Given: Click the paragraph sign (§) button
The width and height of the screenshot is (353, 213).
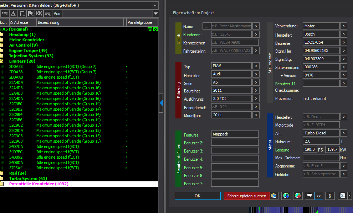Looking at the screenshot, I should tap(329, 196).
